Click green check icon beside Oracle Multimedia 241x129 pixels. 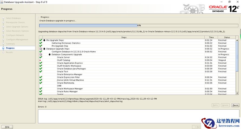41,83
